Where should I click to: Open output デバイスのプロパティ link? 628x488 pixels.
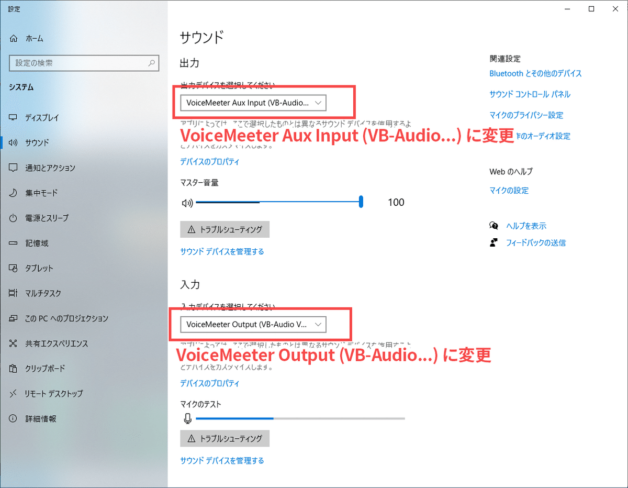(210, 162)
